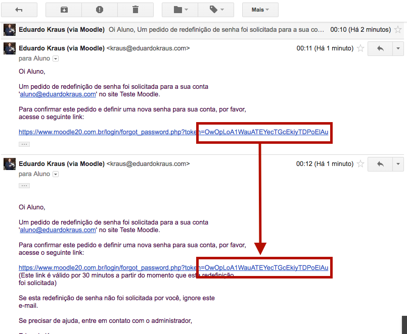
Task: Expand the collapsed 00:10 message snippet
Action: click(x=216, y=30)
